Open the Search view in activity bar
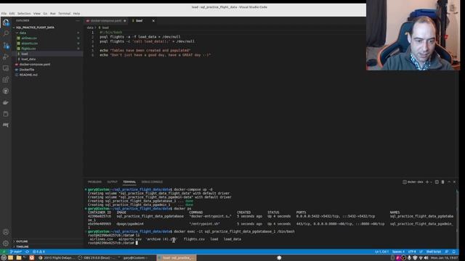 pyautogui.click(x=6, y=33)
